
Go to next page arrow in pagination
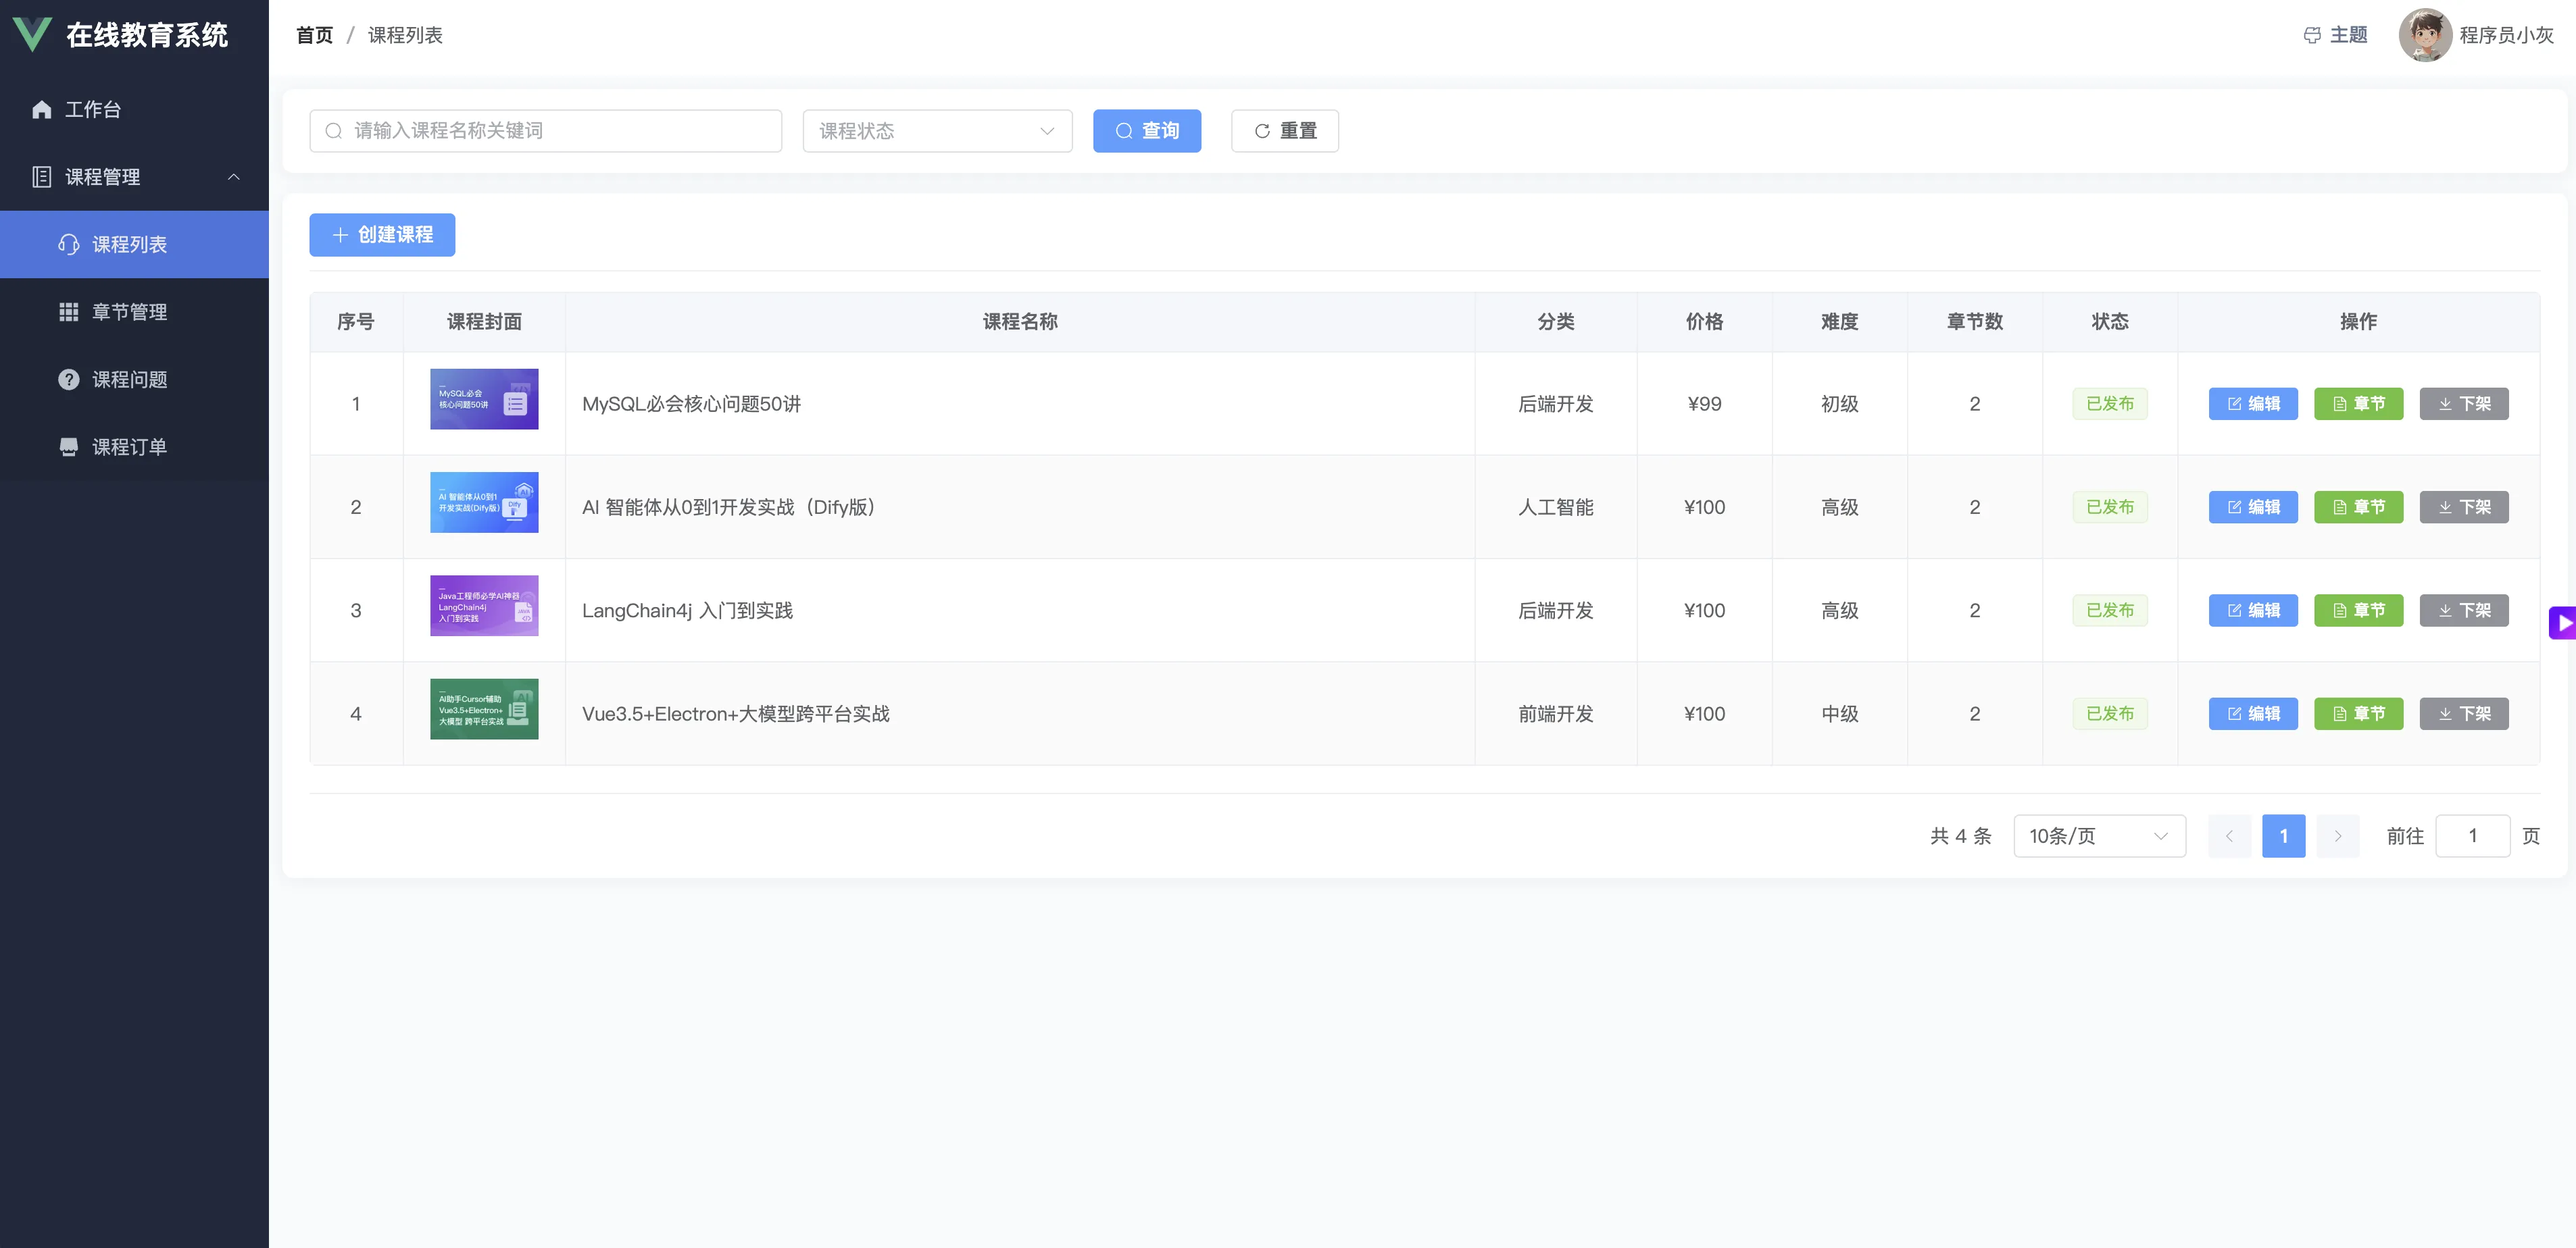pyautogui.click(x=2337, y=835)
